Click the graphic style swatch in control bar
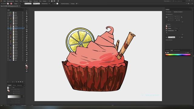The height and width of the screenshot is (109, 194). (57, 4)
